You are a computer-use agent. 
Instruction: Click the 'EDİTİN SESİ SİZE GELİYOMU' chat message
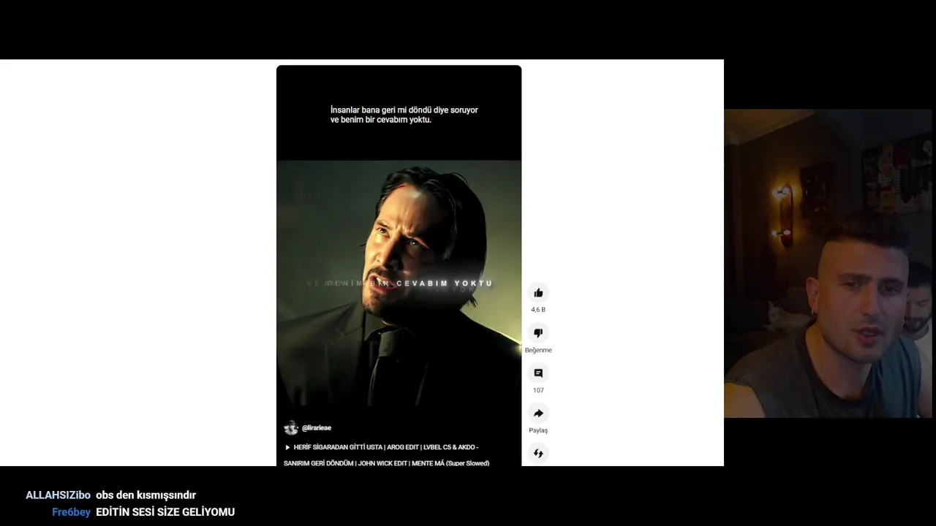[165, 512]
